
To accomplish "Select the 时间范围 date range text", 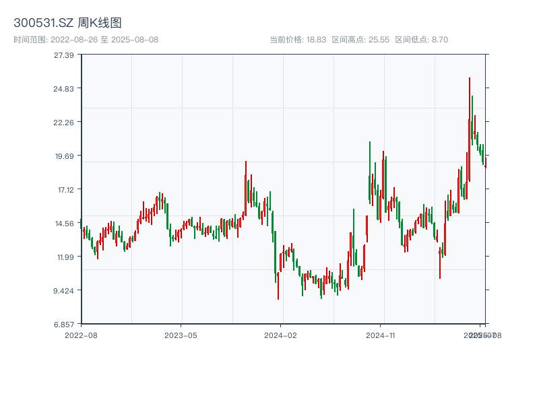I will point(86,40).
